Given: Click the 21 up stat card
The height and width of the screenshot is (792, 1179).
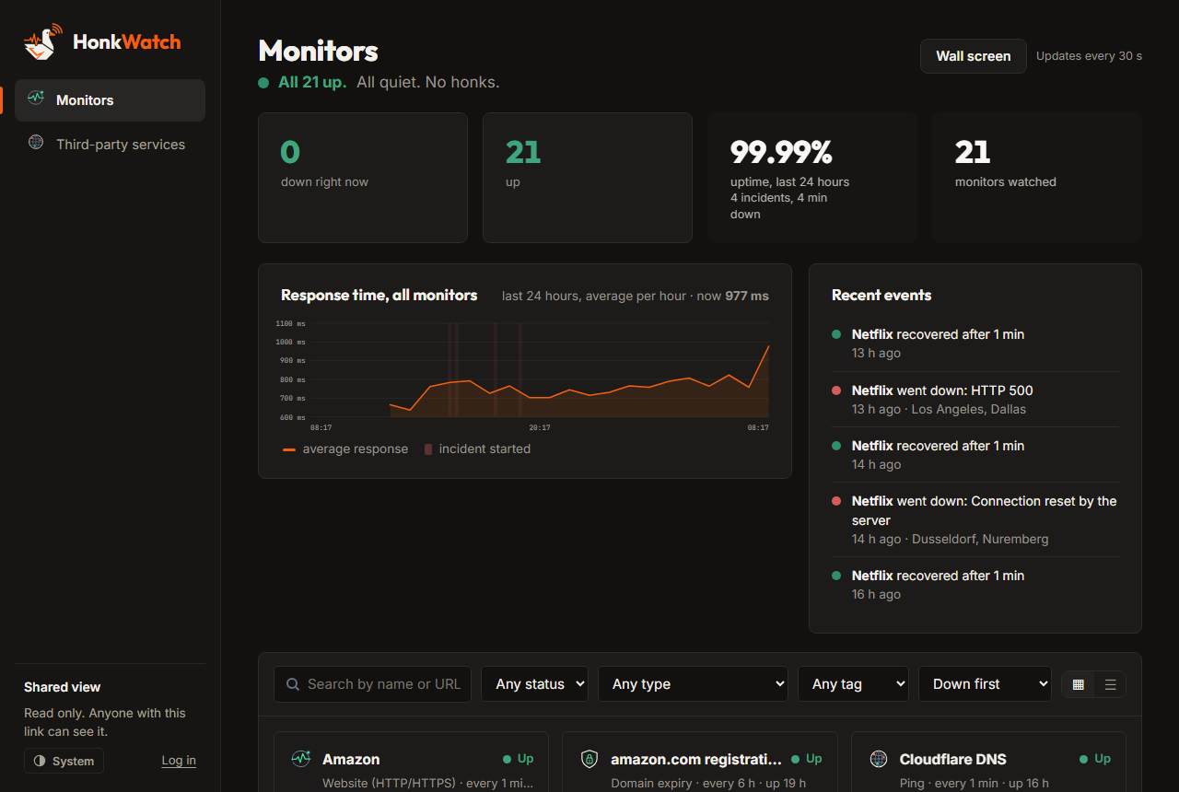Looking at the screenshot, I should tap(588, 178).
